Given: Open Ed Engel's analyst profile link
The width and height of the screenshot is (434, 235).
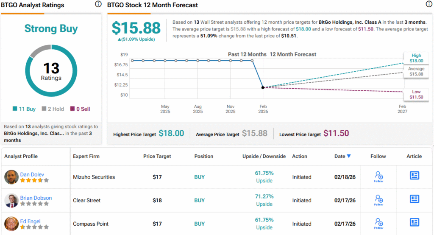Looking at the screenshot, I should 30,221.
